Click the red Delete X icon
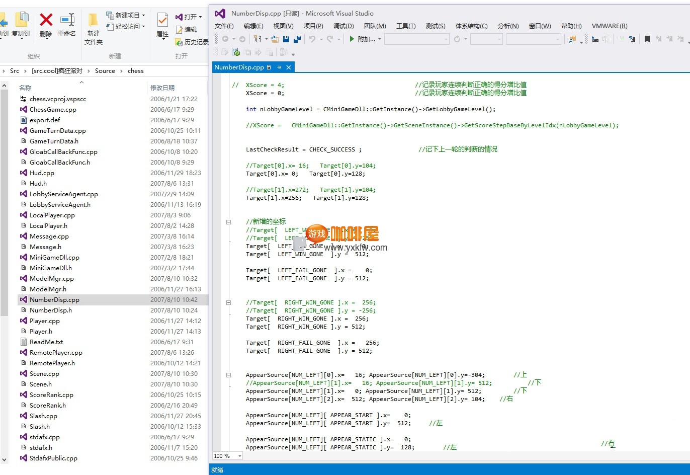 point(46,21)
